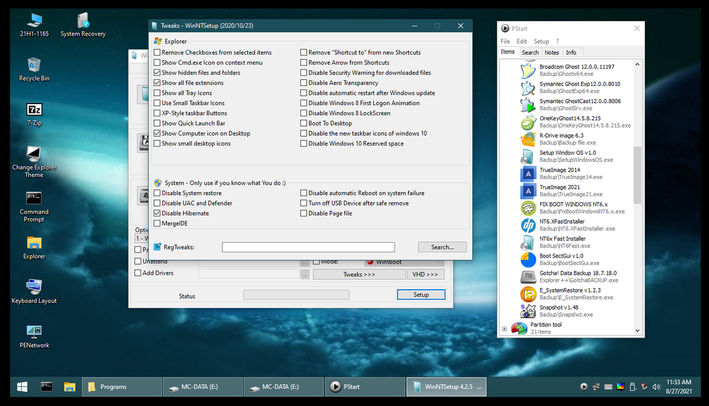
Task: Click the color monitor tray icon
Action: point(620,387)
